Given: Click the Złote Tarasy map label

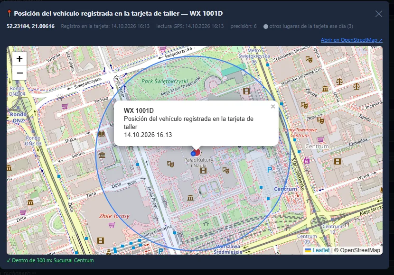Looking at the screenshot, I should (114, 216).
